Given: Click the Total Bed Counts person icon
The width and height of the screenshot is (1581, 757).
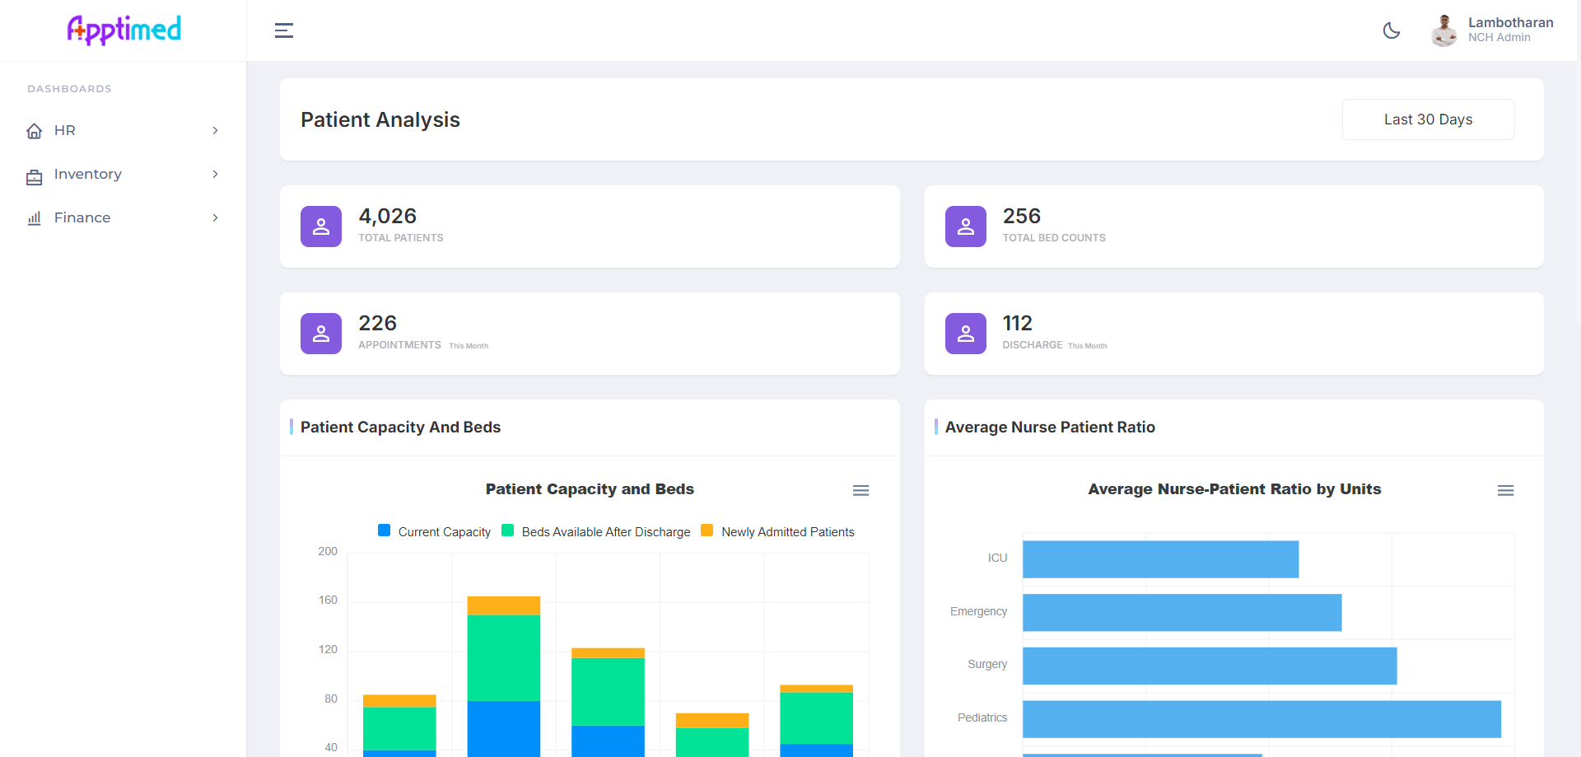Looking at the screenshot, I should [x=966, y=227].
